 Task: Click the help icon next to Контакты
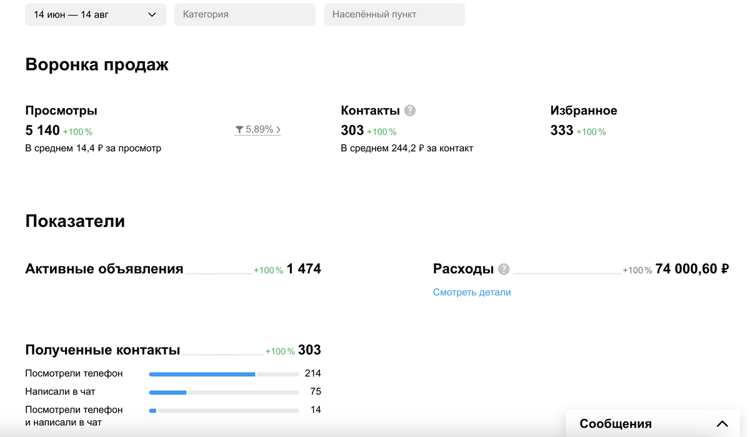pos(410,111)
